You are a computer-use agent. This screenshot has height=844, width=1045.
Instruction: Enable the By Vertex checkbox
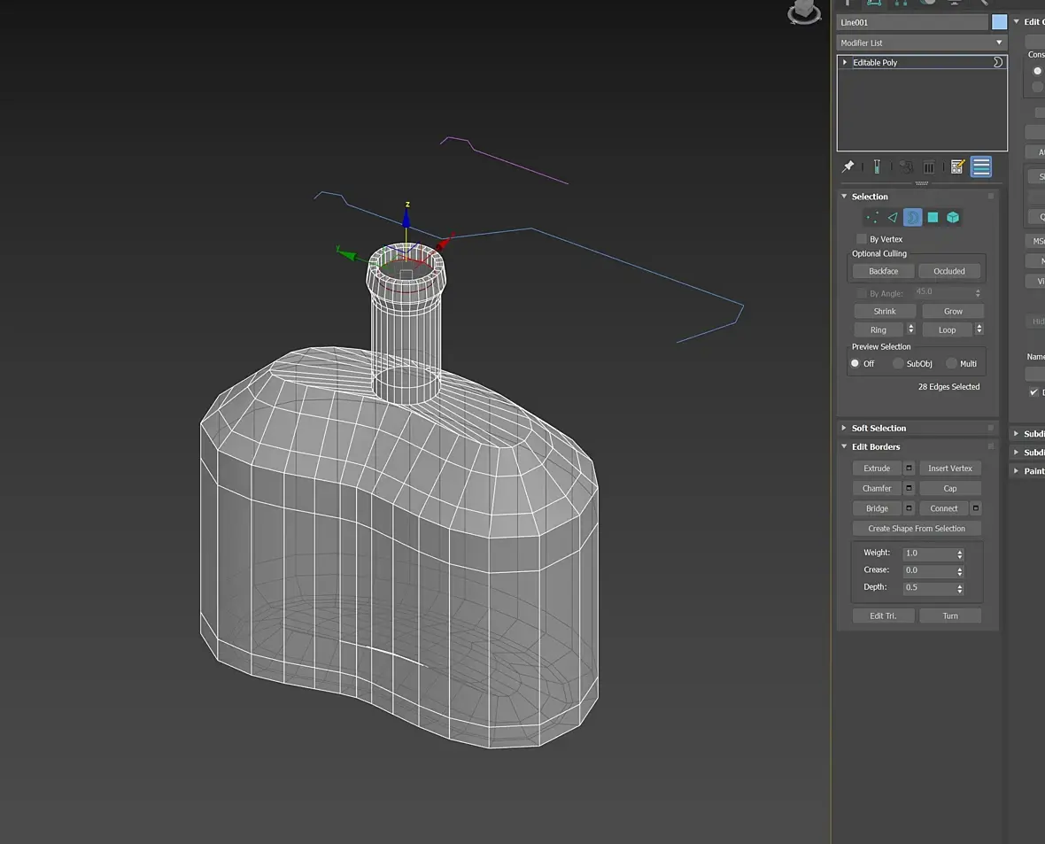(862, 239)
